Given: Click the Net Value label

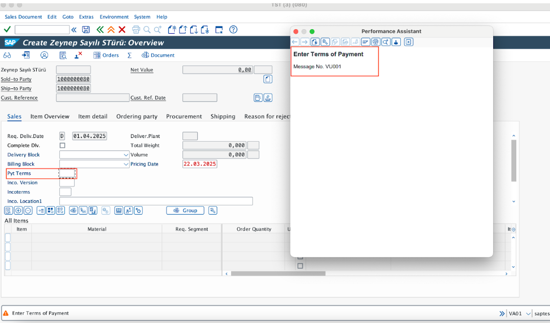Looking at the screenshot, I should coord(142,70).
